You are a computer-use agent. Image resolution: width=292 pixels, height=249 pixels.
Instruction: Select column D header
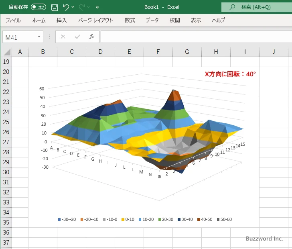(x=101, y=52)
